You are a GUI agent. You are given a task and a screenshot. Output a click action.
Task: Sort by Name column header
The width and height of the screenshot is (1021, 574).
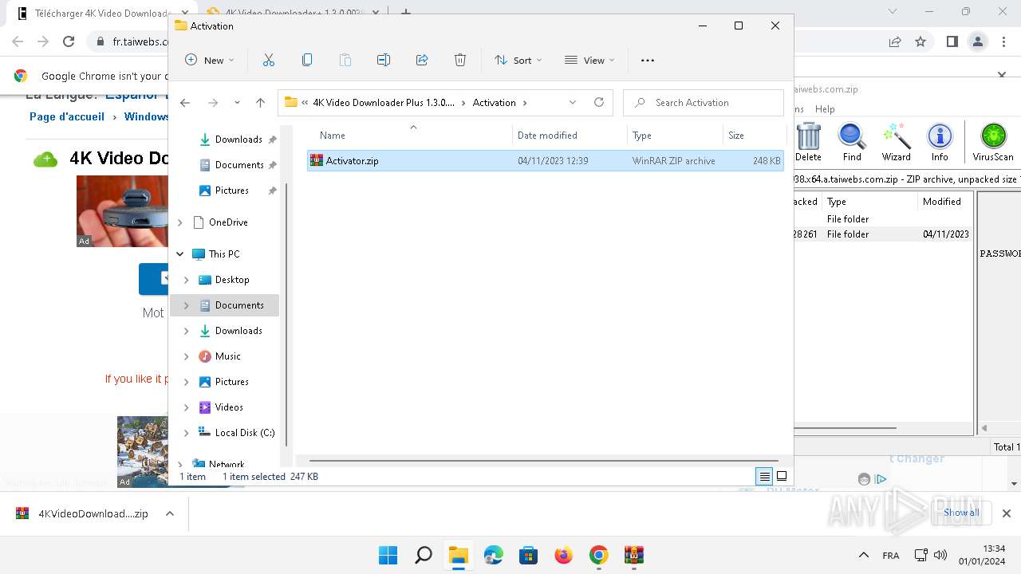333,136
